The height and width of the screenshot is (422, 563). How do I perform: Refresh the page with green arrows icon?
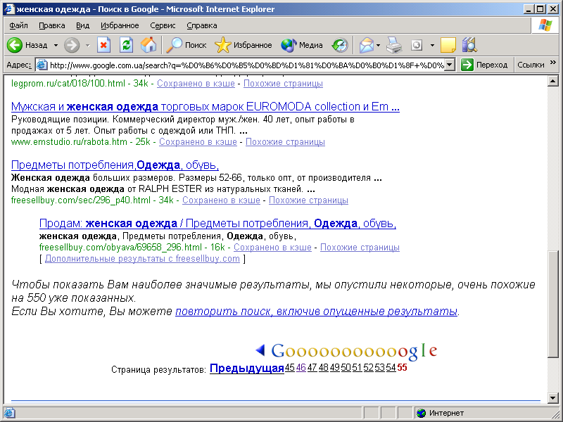[127, 45]
